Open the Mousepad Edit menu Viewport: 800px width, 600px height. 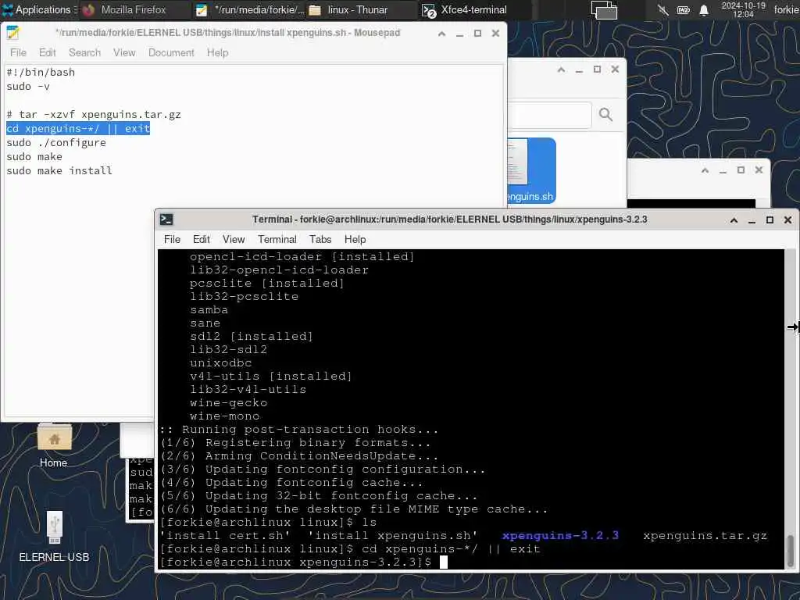tap(48, 52)
